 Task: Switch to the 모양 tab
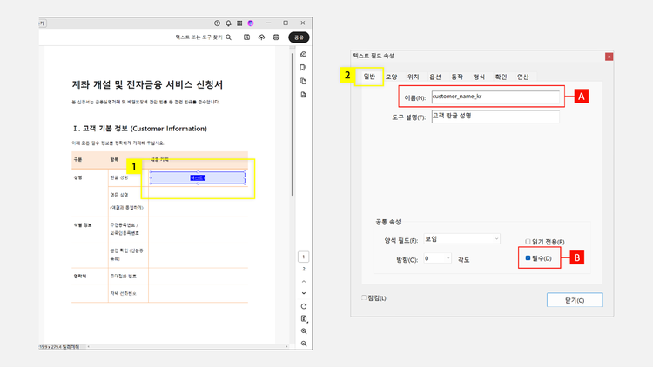pos(392,77)
